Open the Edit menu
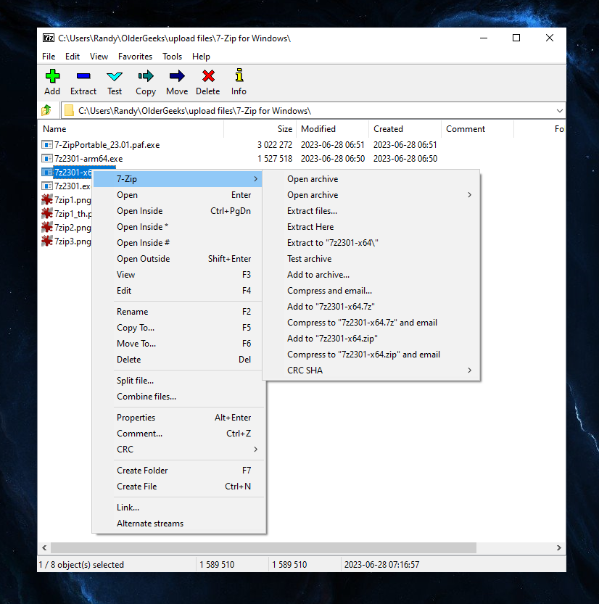This screenshot has width=599, height=604. (x=73, y=57)
